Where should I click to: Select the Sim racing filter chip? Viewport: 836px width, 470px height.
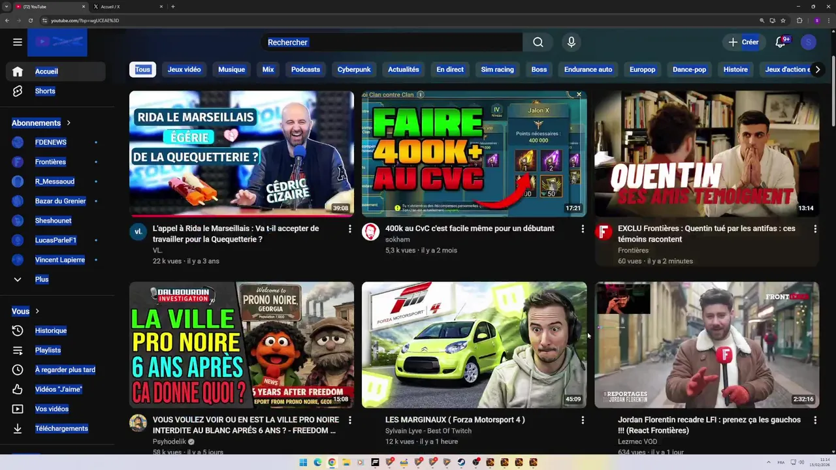click(x=498, y=70)
